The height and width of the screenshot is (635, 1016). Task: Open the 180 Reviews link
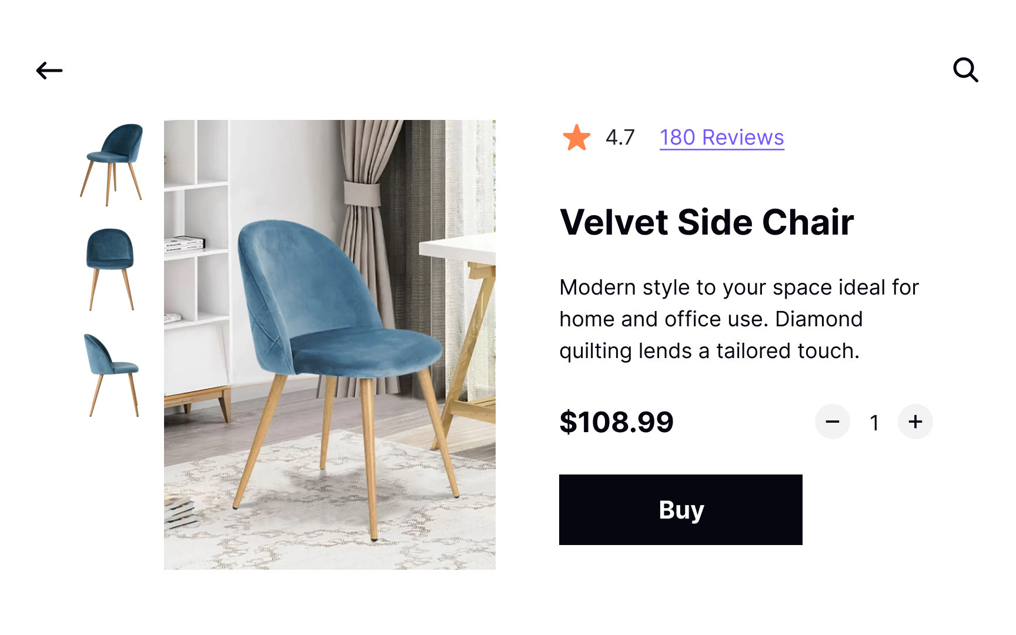pos(721,138)
